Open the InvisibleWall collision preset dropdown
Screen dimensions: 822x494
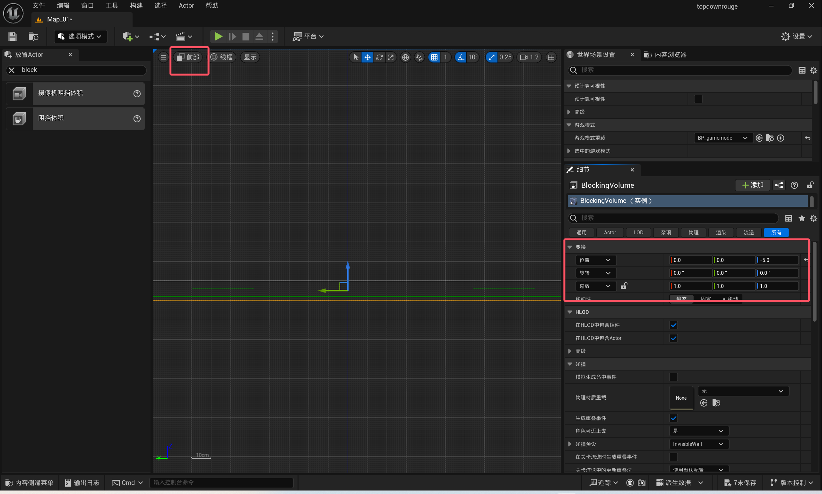(699, 444)
